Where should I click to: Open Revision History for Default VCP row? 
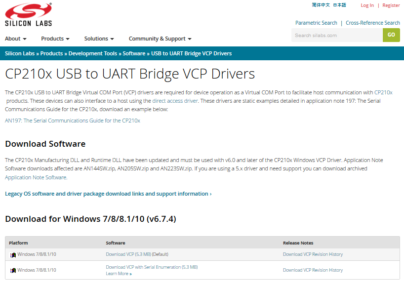tap(313, 254)
